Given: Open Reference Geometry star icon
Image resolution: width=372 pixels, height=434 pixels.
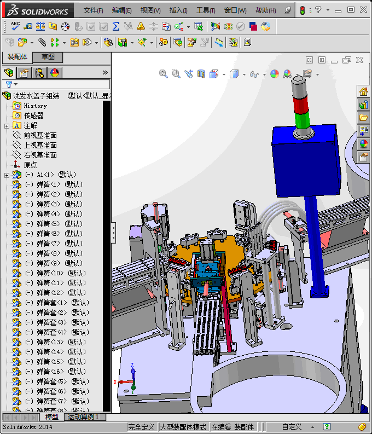Looking at the screenshot, I should (x=142, y=42).
